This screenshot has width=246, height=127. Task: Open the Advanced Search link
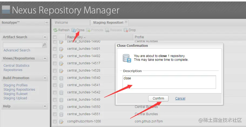[x=17, y=50]
